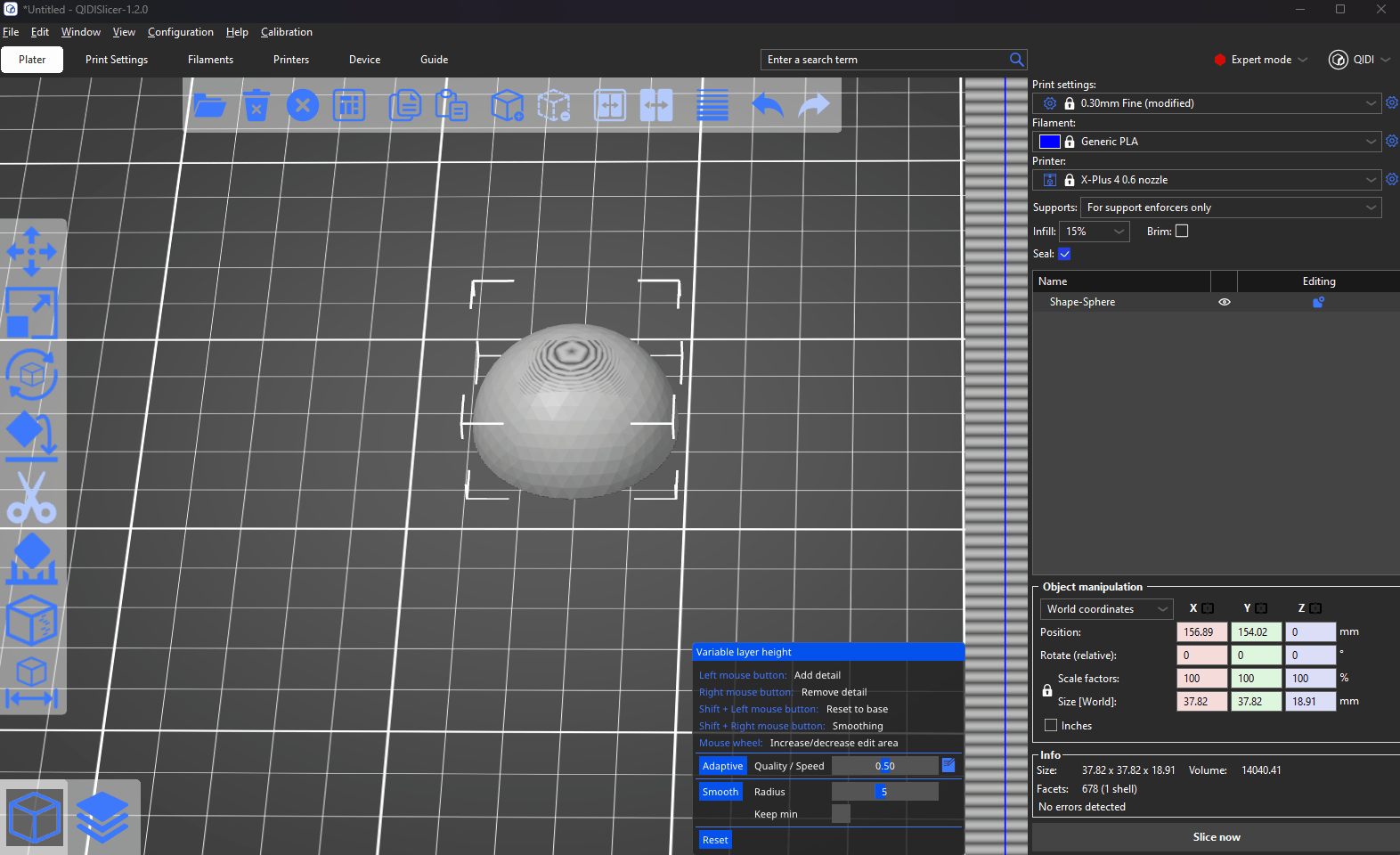Toggle the Variable layer height toolbar icon
This screenshot has height=855, width=1400.
[x=712, y=105]
